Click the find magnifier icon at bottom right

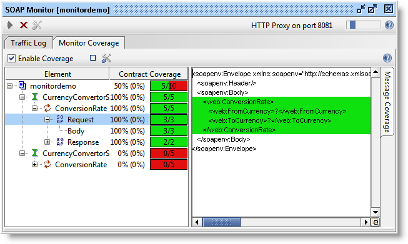click(376, 222)
